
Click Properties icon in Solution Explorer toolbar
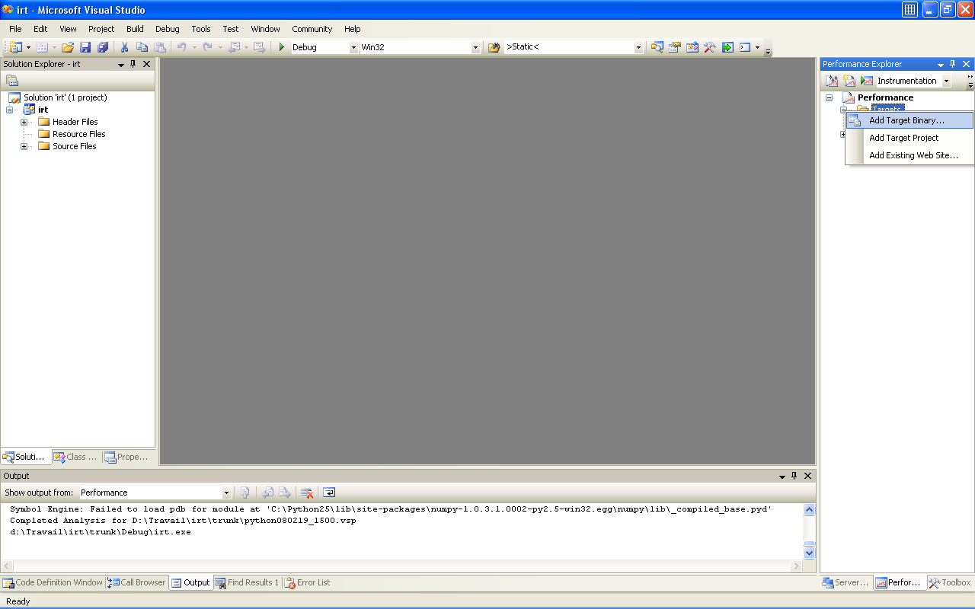pos(12,81)
